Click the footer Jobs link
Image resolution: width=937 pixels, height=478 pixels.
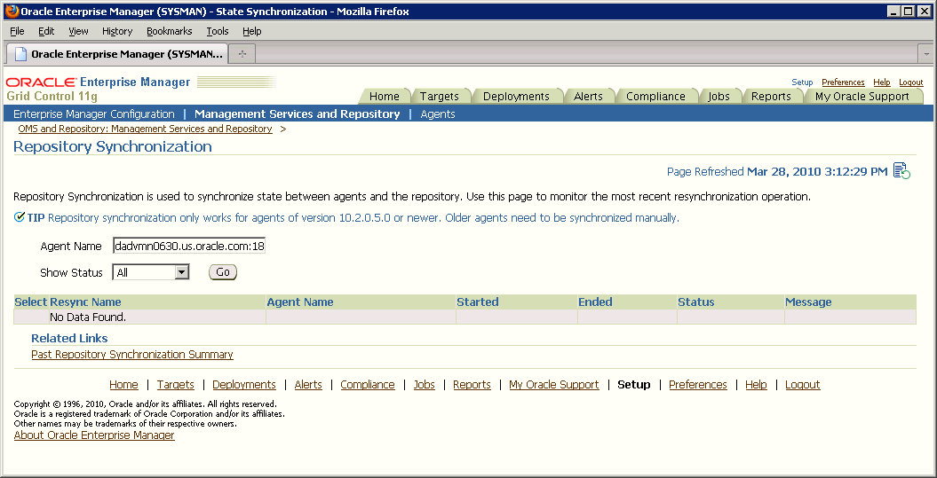click(425, 385)
